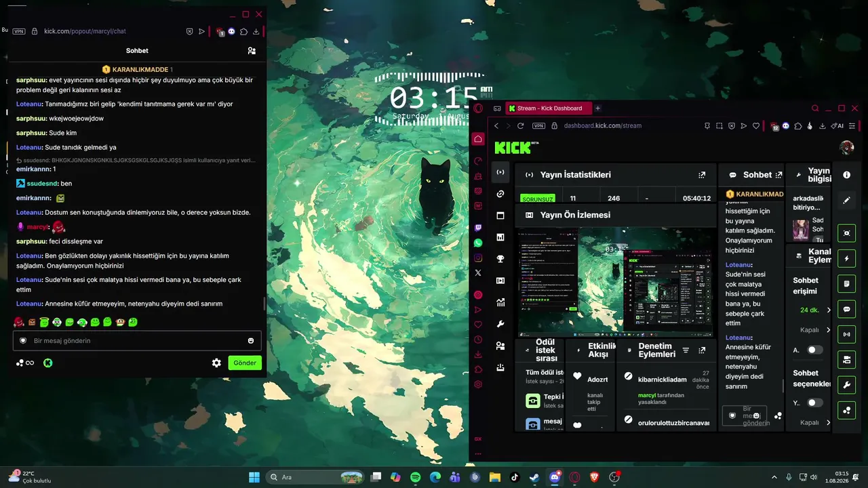Pop out the Yayın İstatistikleri panel

(x=702, y=175)
